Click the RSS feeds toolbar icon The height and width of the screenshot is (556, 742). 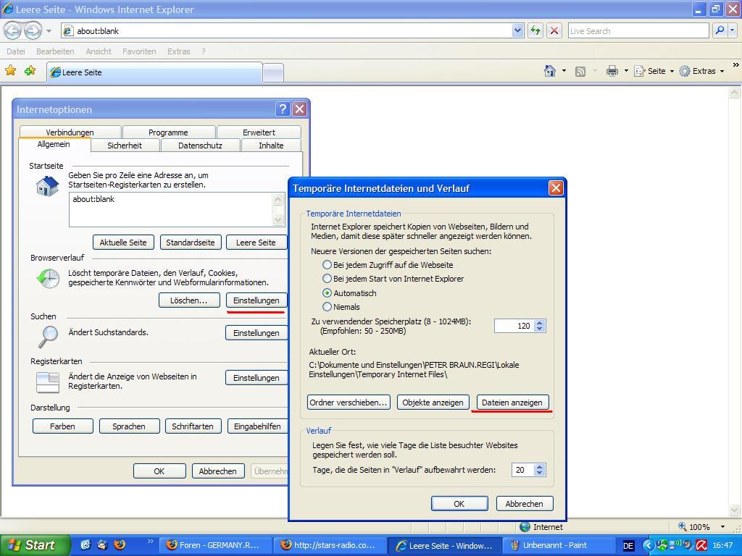[580, 72]
